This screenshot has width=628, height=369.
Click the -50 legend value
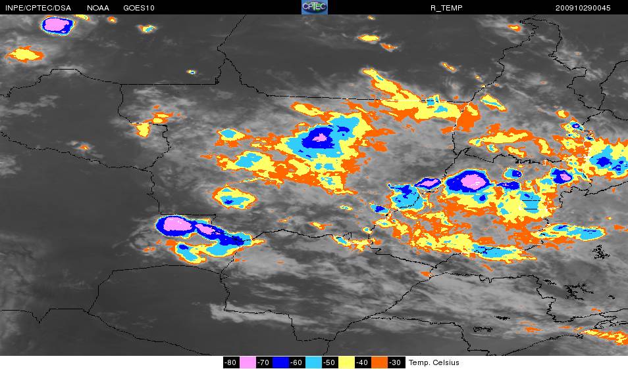pyautogui.click(x=329, y=362)
